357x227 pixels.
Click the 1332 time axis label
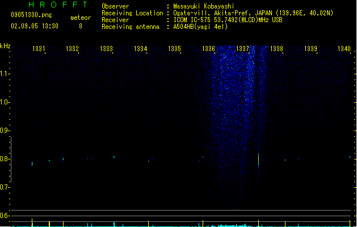click(x=72, y=49)
